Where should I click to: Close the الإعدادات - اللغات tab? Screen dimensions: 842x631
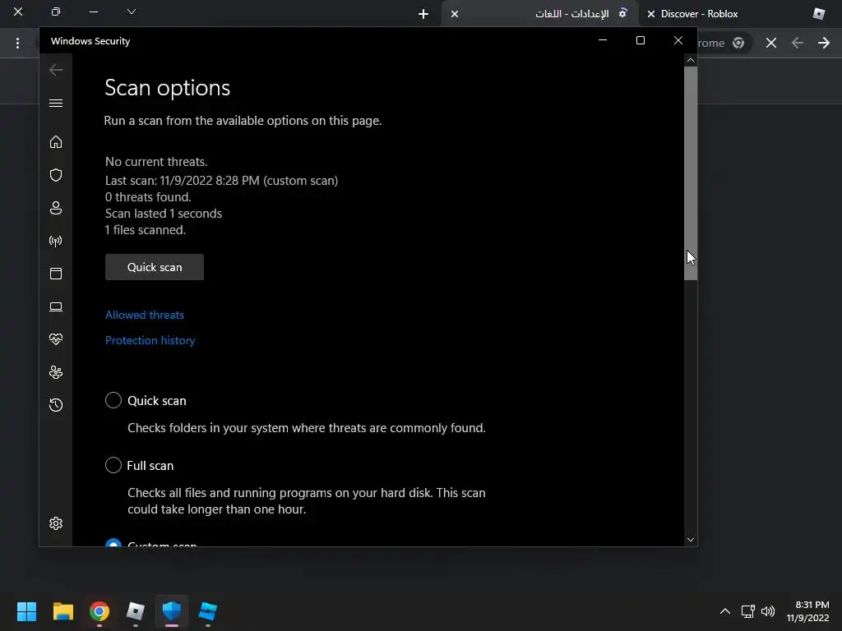(x=455, y=14)
